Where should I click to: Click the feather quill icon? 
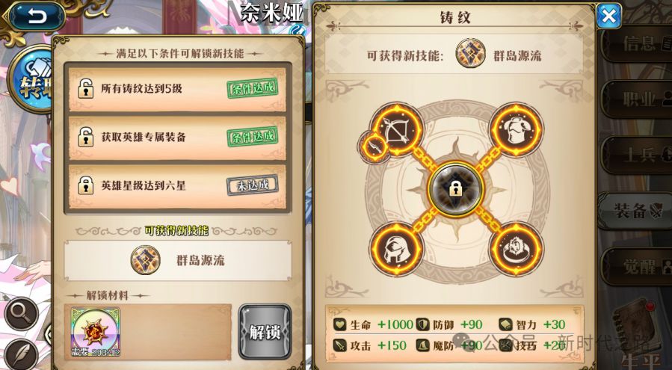[x=22, y=355]
